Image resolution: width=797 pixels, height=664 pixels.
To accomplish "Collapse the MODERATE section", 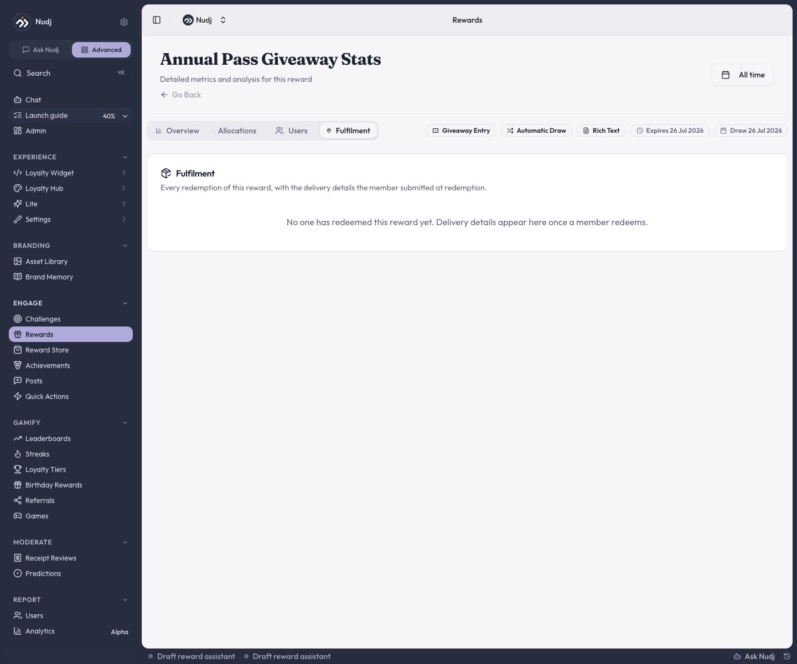I will point(125,542).
